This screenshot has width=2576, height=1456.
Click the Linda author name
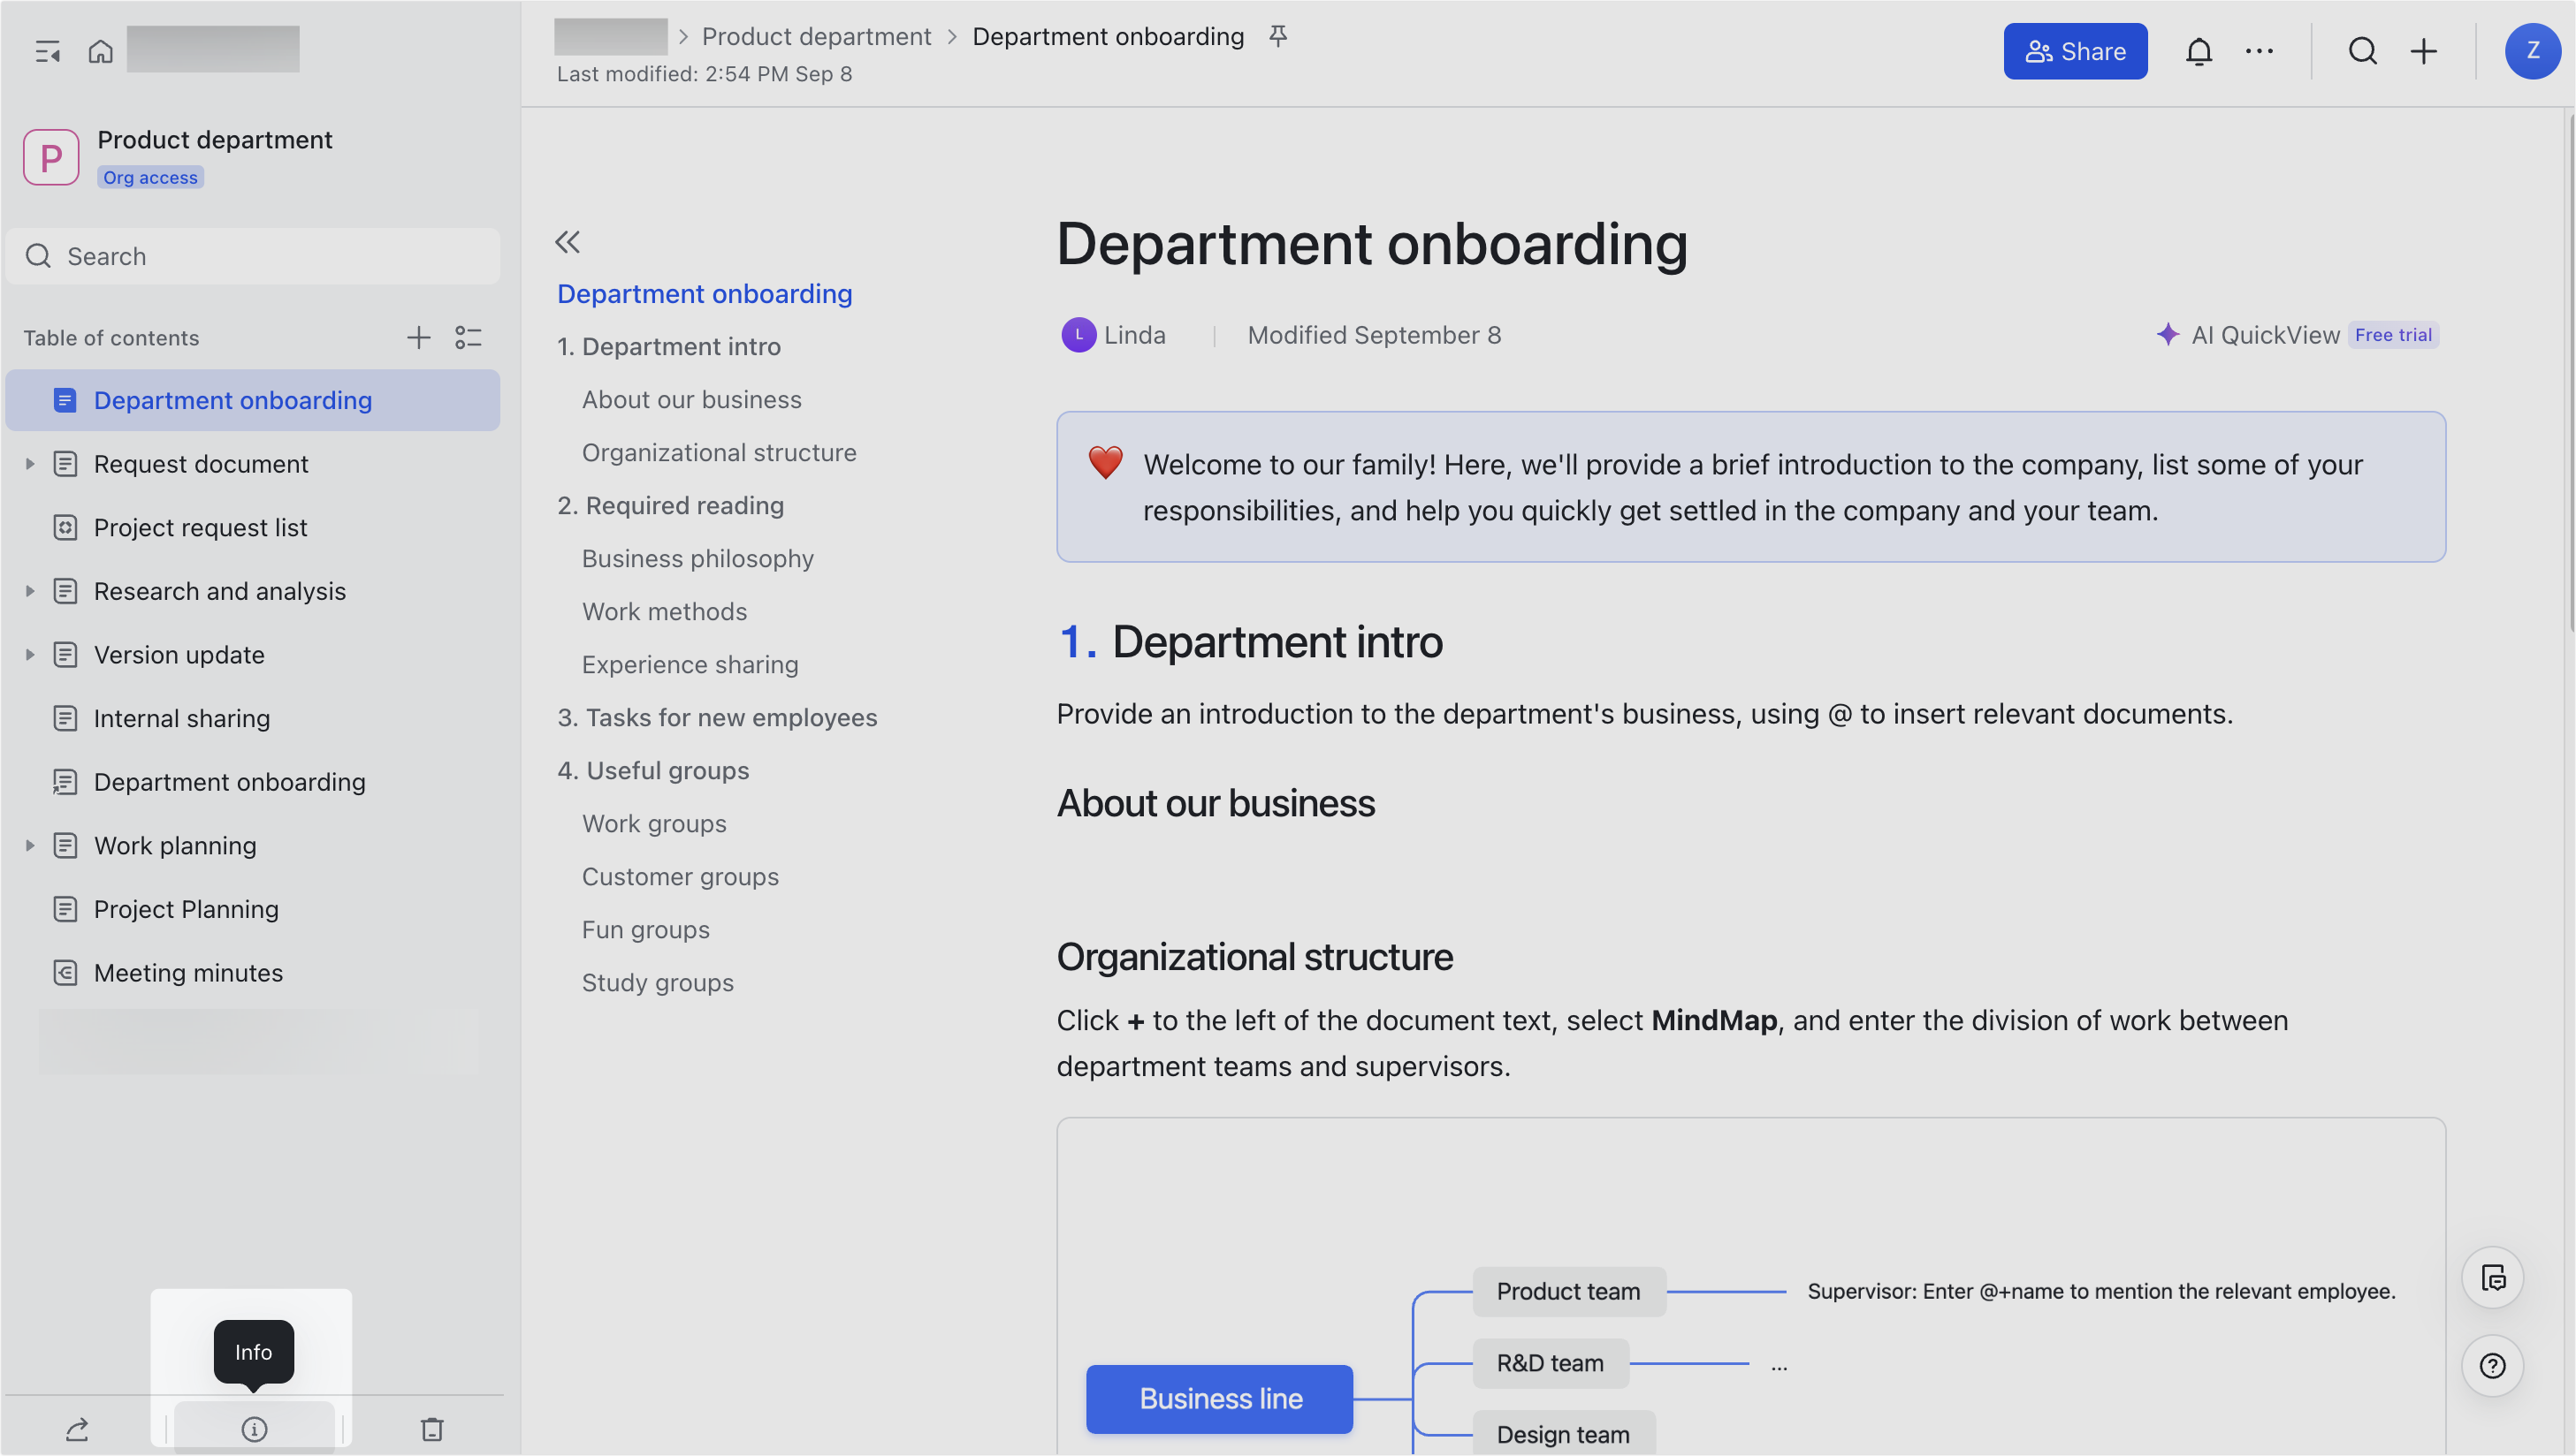click(1134, 335)
